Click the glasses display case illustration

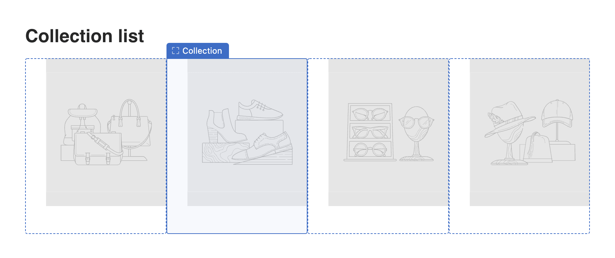370,132
